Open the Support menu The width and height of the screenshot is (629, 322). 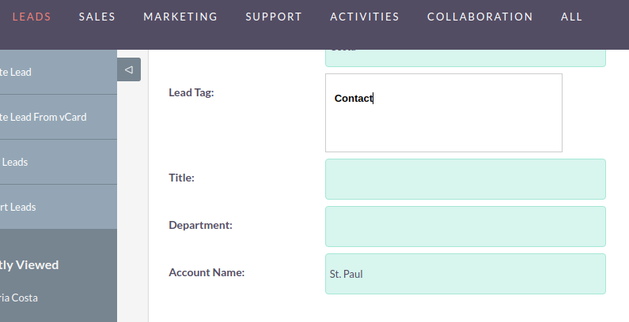pyautogui.click(x=274, y=17)
